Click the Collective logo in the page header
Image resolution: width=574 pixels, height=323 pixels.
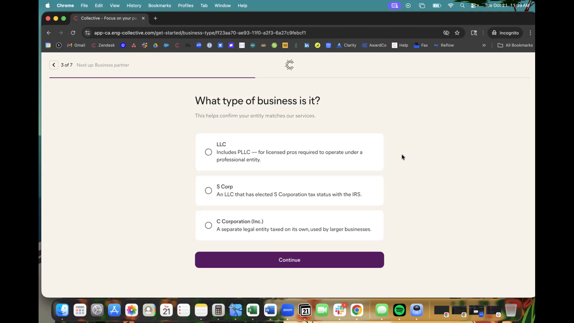(x=289, y=65)
